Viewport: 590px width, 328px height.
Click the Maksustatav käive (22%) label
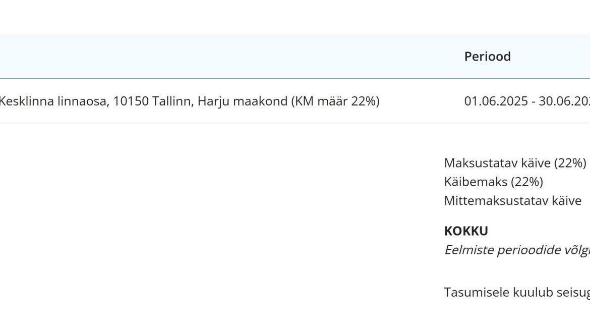515,163
